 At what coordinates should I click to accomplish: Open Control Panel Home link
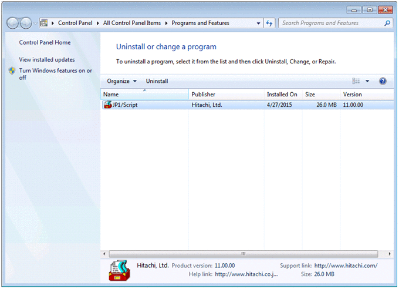(x=45, y=42)
